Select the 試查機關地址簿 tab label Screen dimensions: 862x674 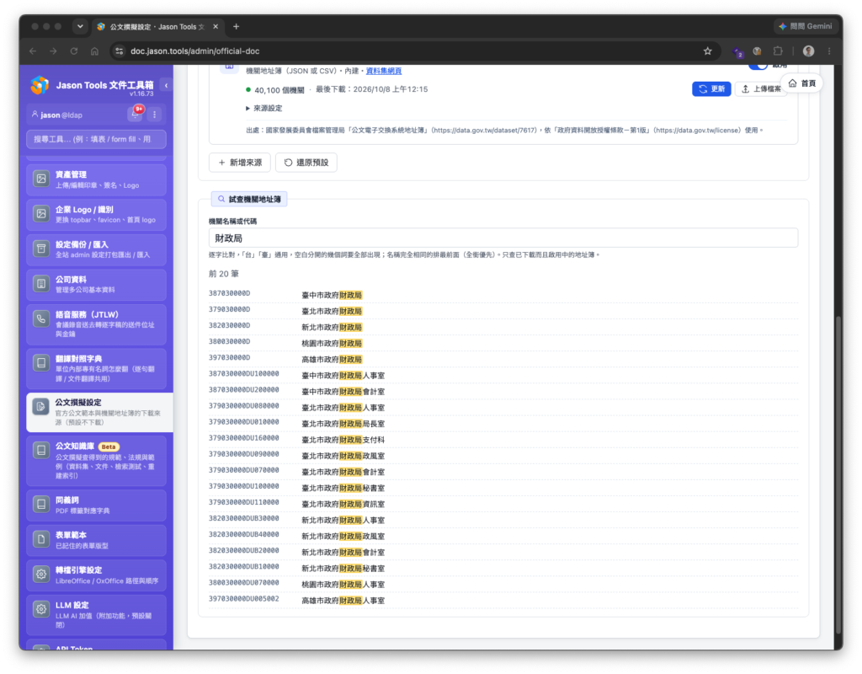pyautogui.click(x=249, y=199)
